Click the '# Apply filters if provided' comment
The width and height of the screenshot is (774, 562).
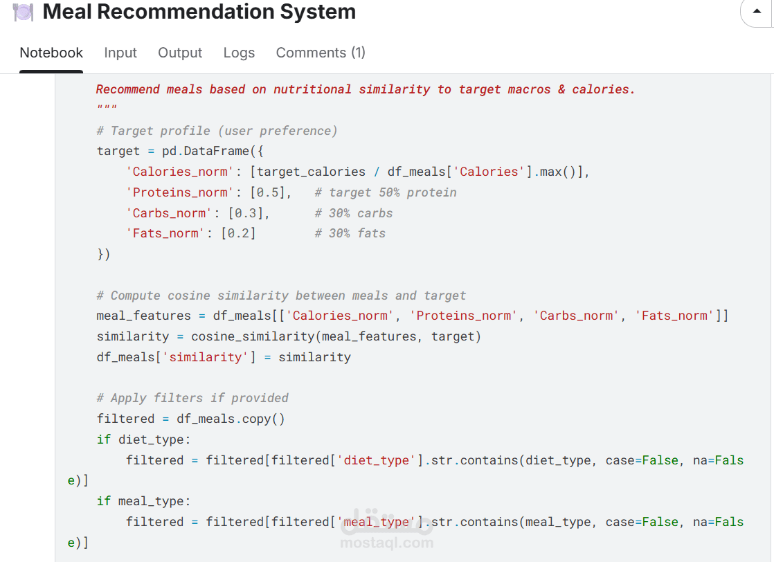click(x=192, y=398)
